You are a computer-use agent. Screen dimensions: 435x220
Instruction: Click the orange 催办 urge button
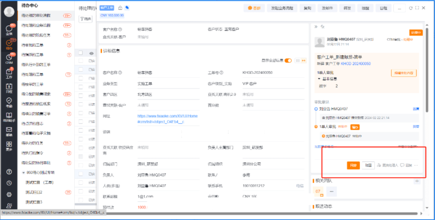355,127
